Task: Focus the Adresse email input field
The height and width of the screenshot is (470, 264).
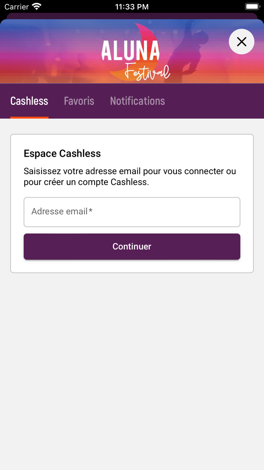Action: [132, 212]
